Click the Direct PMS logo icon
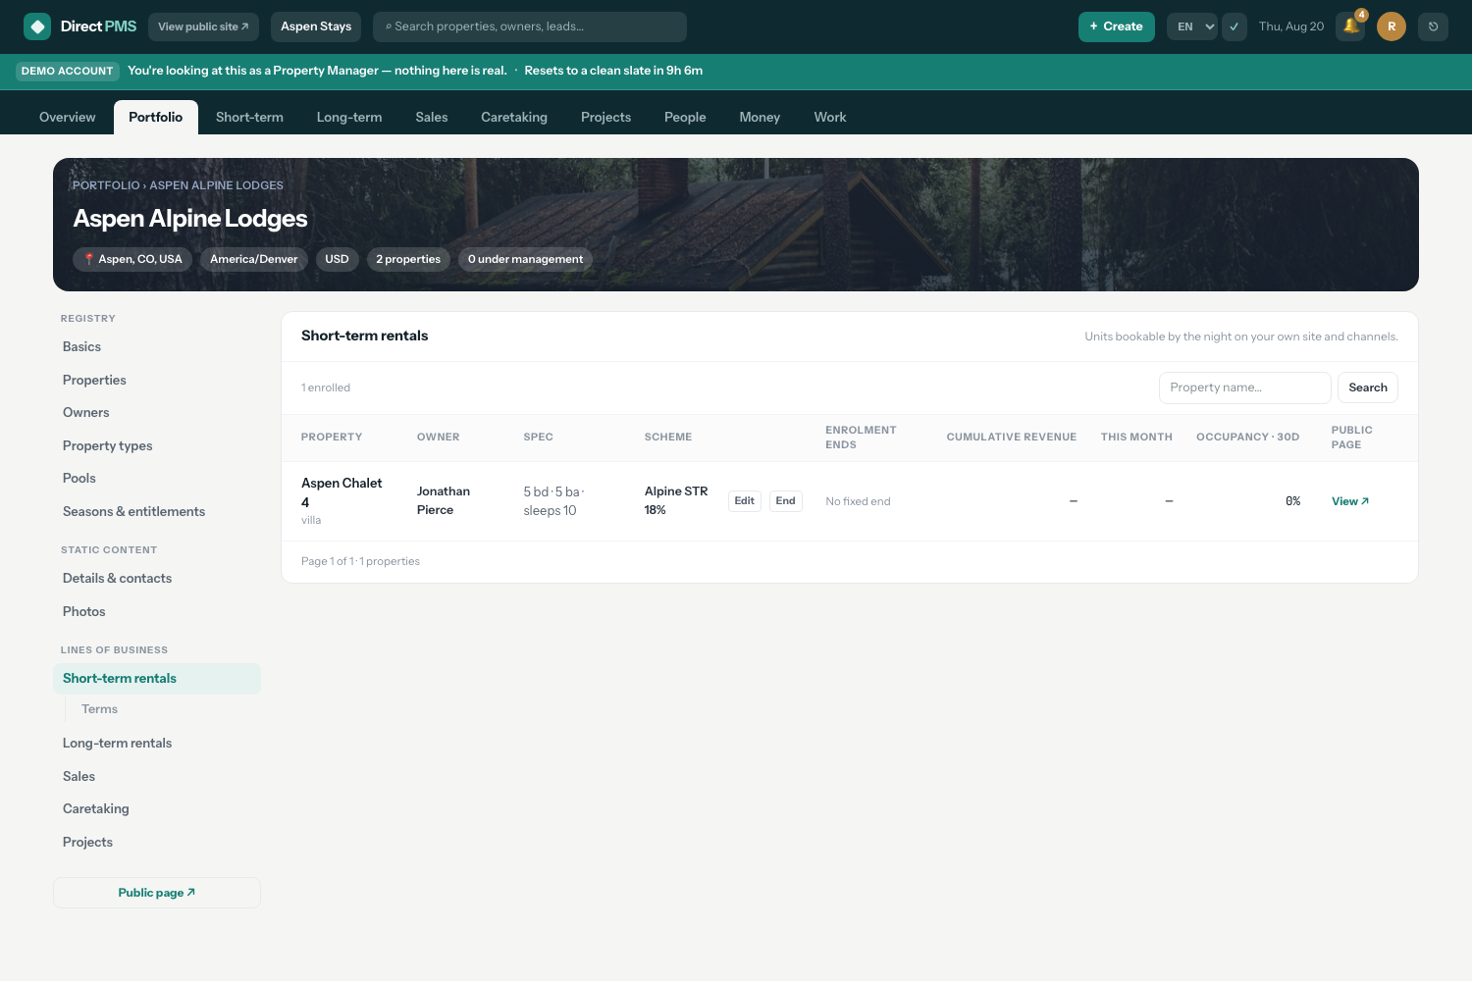Screen dimensions: 1472x981 tap(37, 26)
